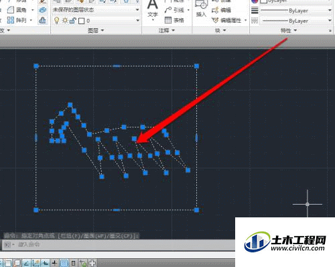Open the 阵列 tool's dropdown arrow
This screenshot has width=335, height=267.
point(31,20)
